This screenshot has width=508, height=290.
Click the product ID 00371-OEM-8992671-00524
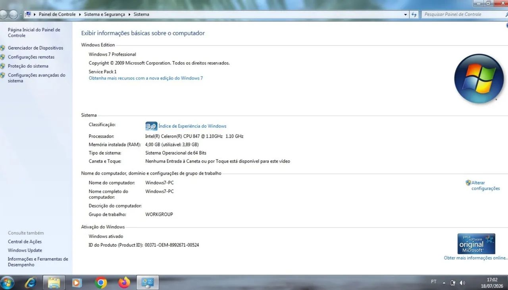172,245
